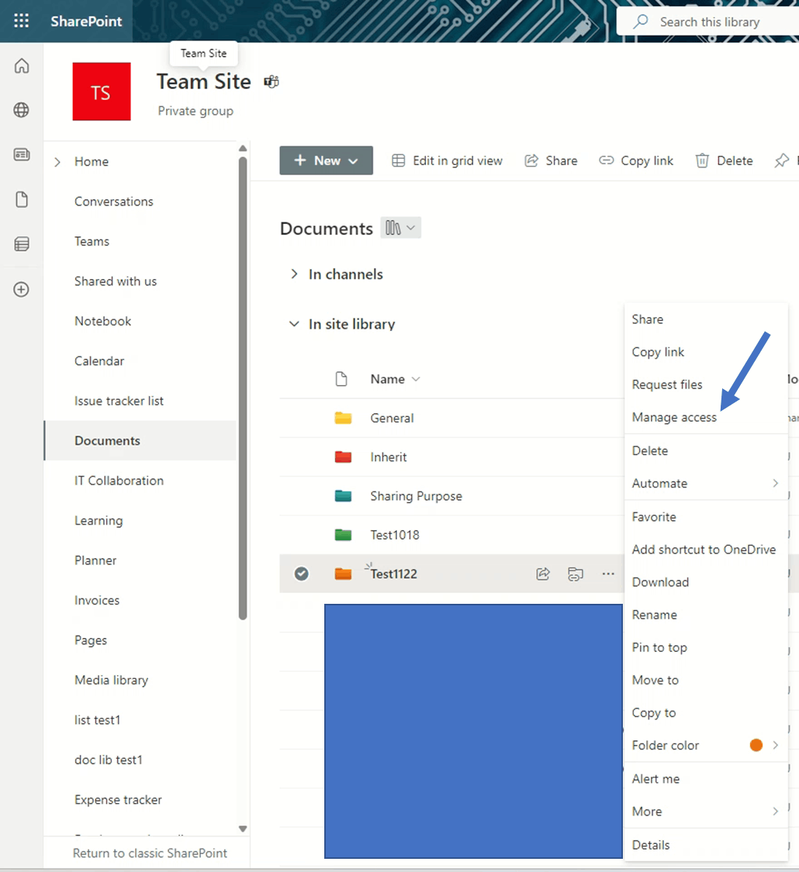799x872 pixels.
Task: Choose Request files from the context menu
Action: coord(706,384)
